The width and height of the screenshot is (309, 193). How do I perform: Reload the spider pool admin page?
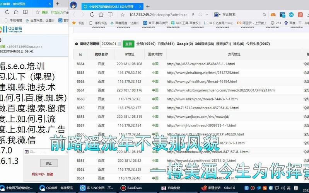tap(92, 15)
